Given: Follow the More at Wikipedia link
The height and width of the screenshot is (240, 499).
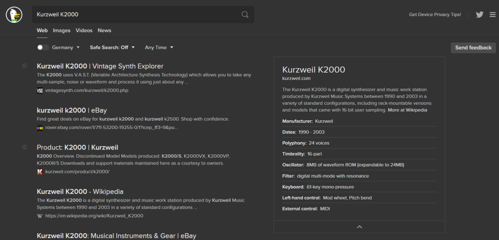Looking at the screenshot, I should click(407, 110).
